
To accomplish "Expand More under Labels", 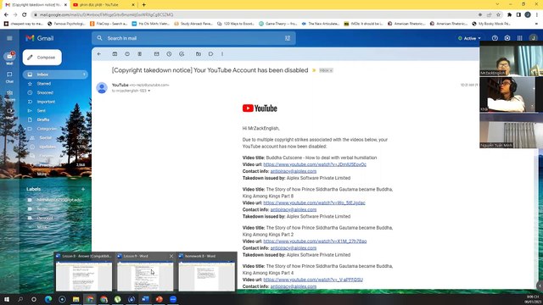I will [x=42, y=227].
